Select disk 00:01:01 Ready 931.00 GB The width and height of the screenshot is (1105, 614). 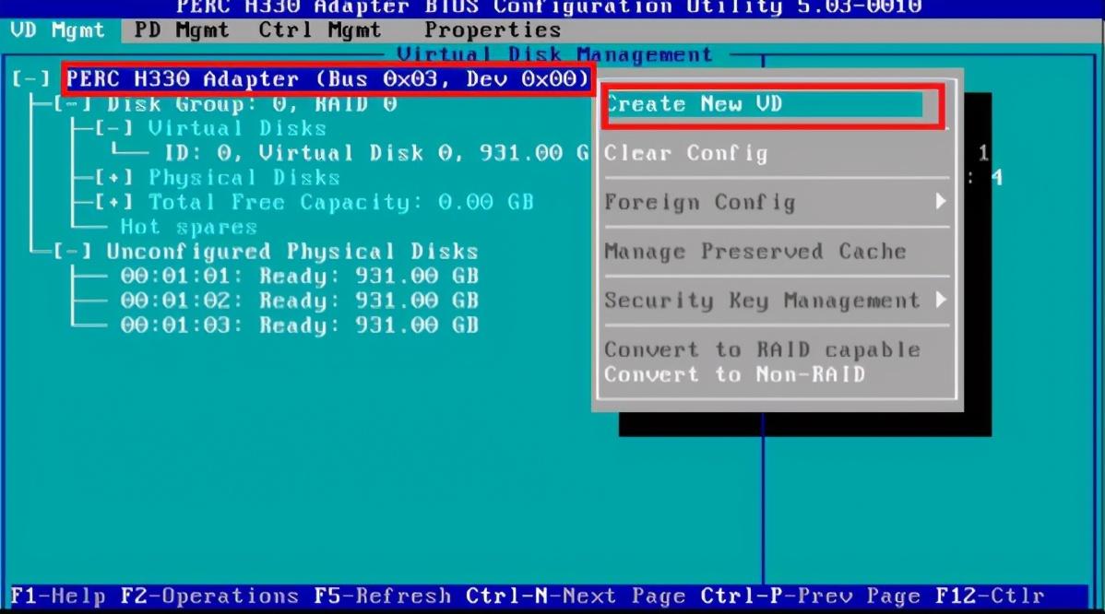[300, 276]
